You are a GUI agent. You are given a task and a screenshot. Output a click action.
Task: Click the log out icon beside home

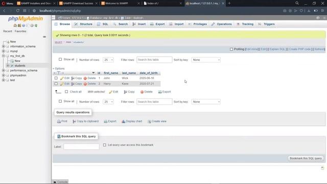(19, 26)
